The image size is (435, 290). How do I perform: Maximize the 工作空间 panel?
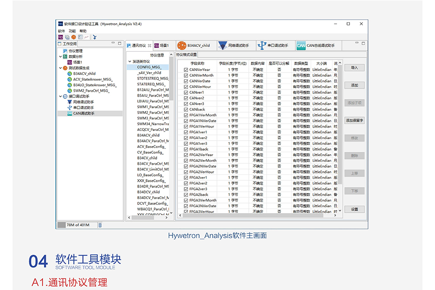(x=119, y=43)
